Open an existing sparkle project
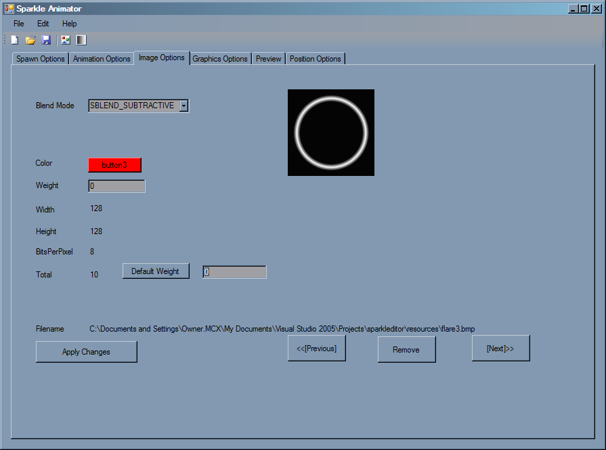This screenshot has width=606, height=450. tap(30, 39)
